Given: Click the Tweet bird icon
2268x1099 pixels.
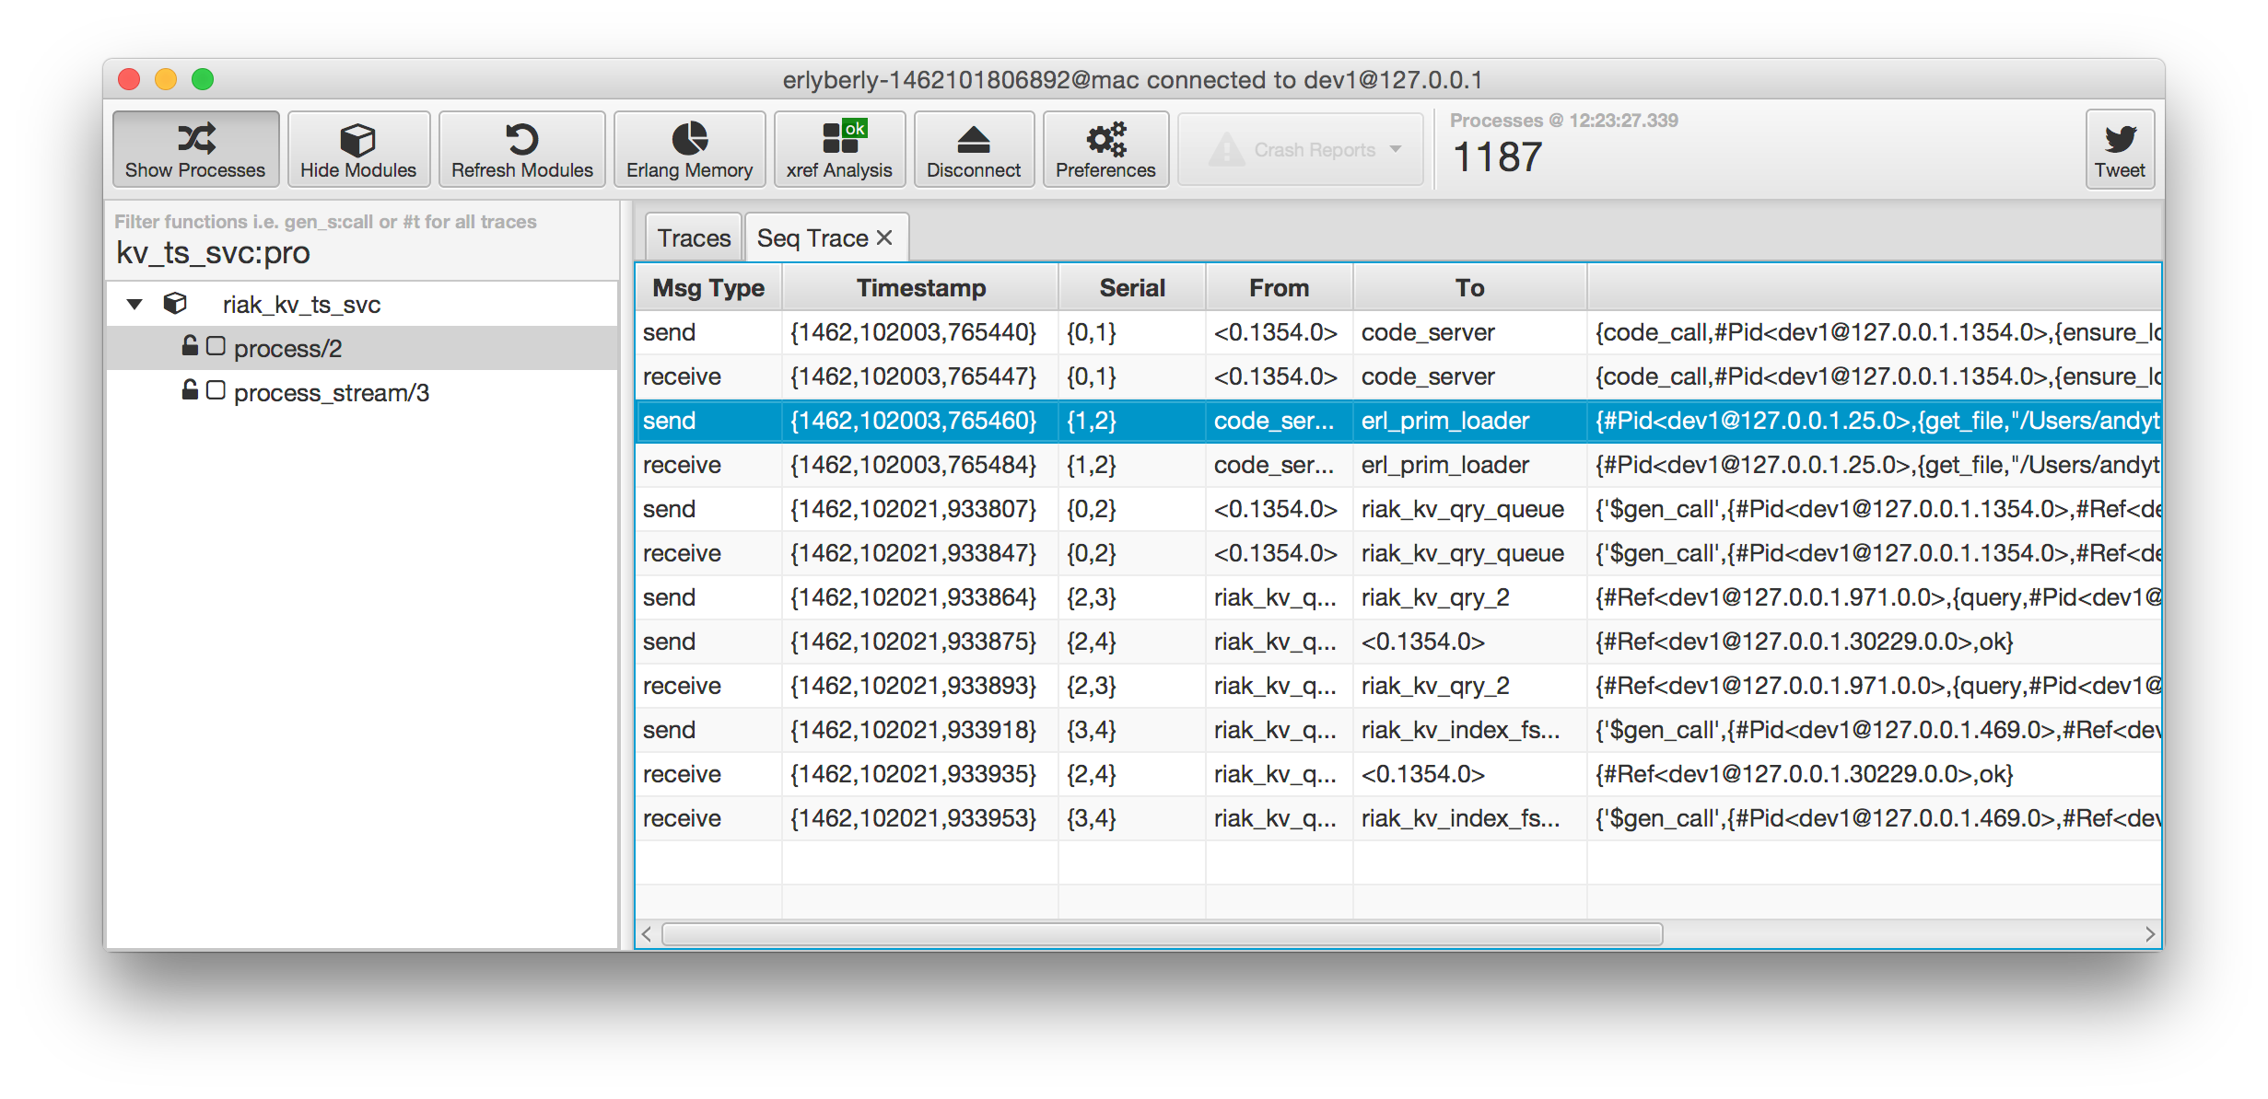Looking at the screenshot, I should click(2120, 139).
